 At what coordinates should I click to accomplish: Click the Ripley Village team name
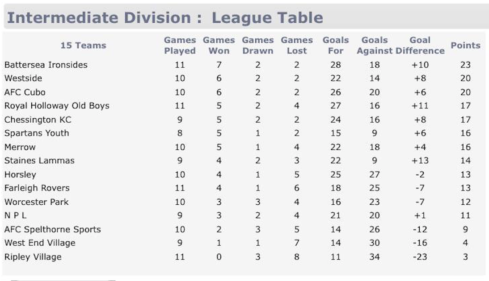coord(33,257)
